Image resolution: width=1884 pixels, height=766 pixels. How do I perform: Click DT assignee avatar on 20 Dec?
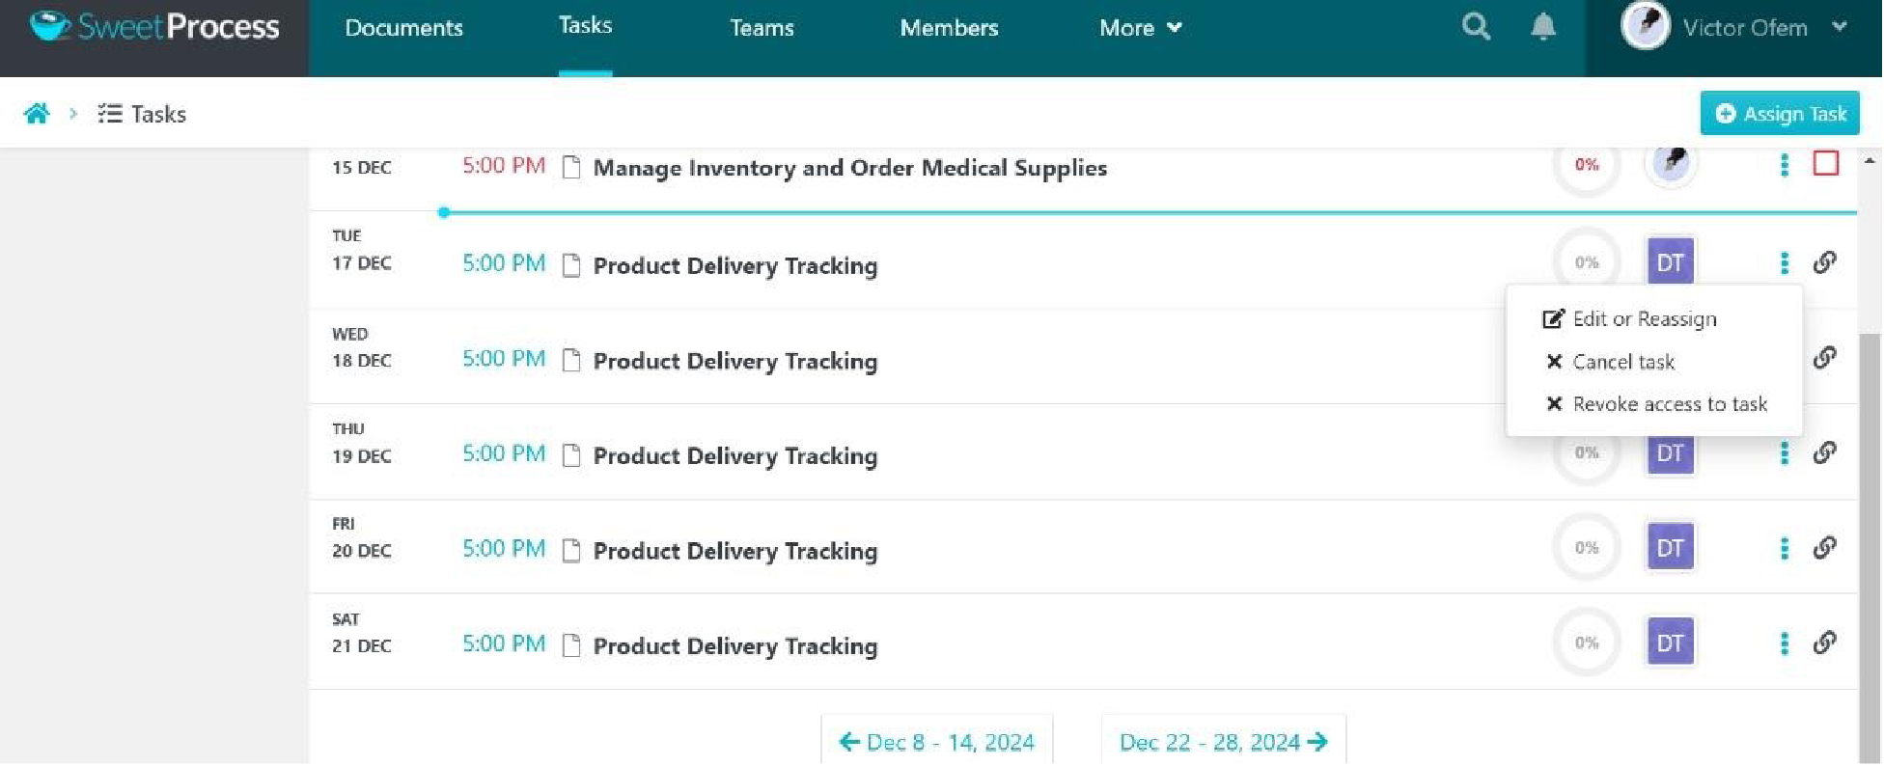(1670, 548)
